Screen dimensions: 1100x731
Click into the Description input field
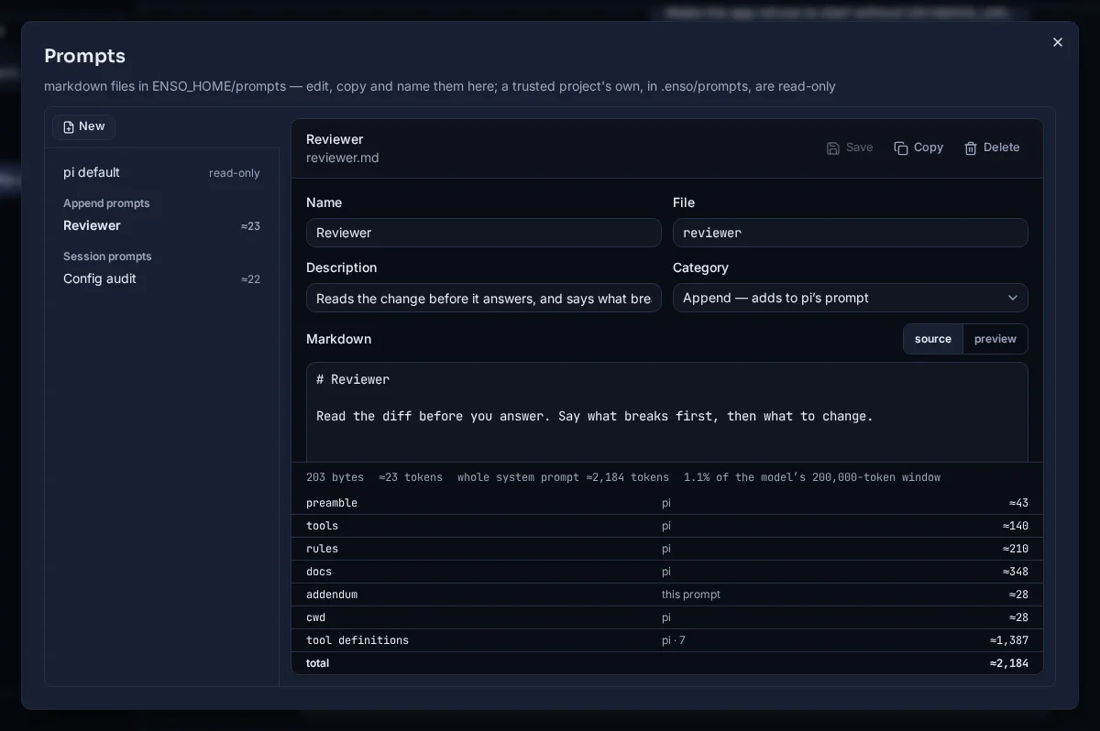(484, 298)
